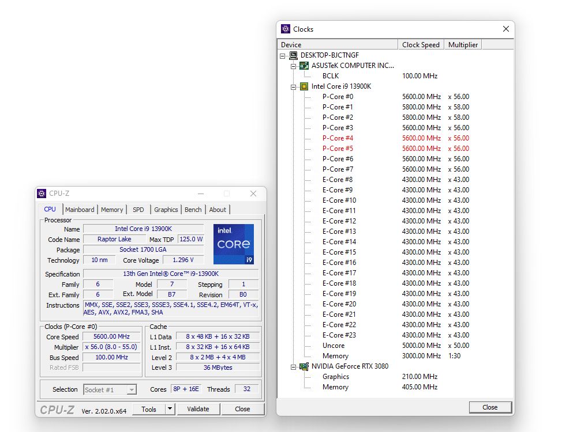Select the E-Core #8 row
Image resolution: width=577 pixels, height=432 pixels.
(x=396, y=180)
